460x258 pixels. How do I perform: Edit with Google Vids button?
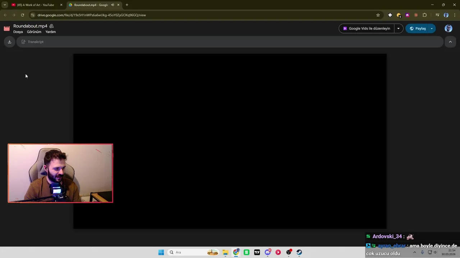[x=366, y=28]
